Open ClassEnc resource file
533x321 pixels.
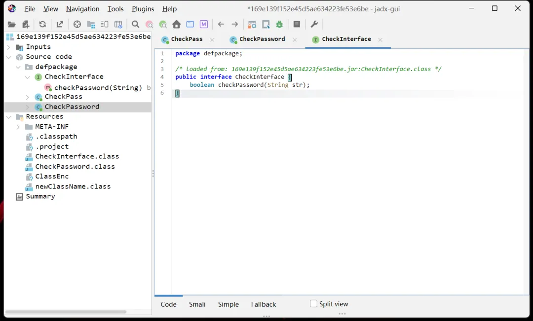click(52, 177)
